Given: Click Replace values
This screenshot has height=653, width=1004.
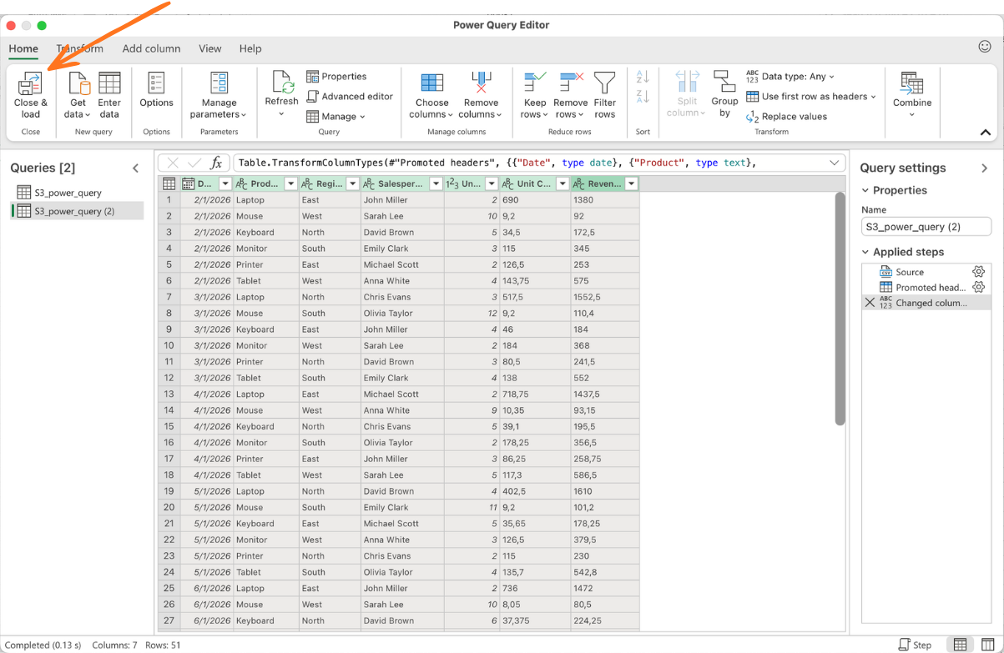Looking at the screenshot, I should point(786,117).
